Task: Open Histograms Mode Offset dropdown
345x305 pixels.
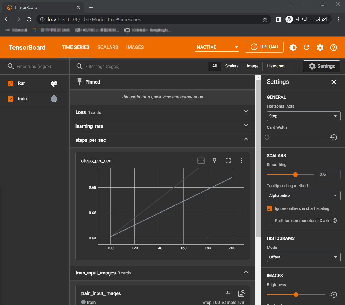Action: tap(304, 257)
